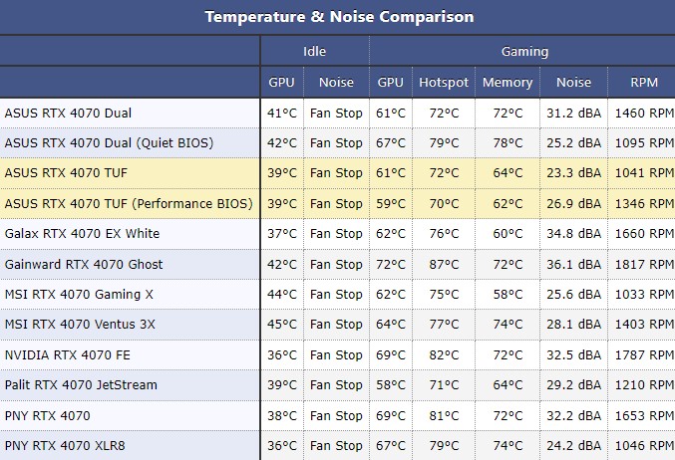Click the Palit RTX 4070 JetStream name
Viewport: 675px width, 460px height.
point(81,384)
